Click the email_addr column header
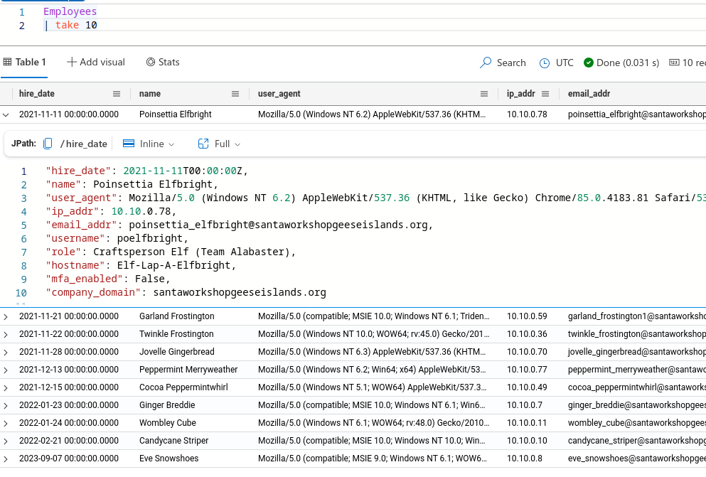Viewport: 706px width, 477px height. pyautogui.click(x=589, y=94)
